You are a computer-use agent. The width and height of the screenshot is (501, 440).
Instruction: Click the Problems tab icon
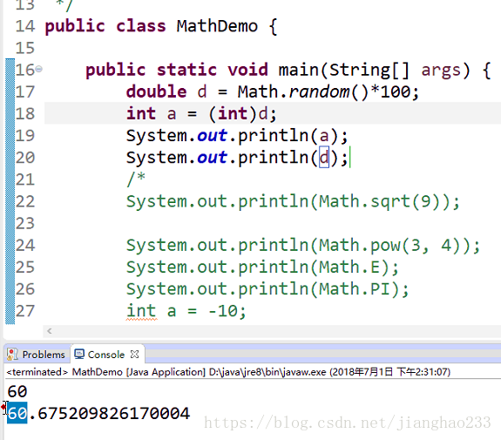click(x=12, y=355)
